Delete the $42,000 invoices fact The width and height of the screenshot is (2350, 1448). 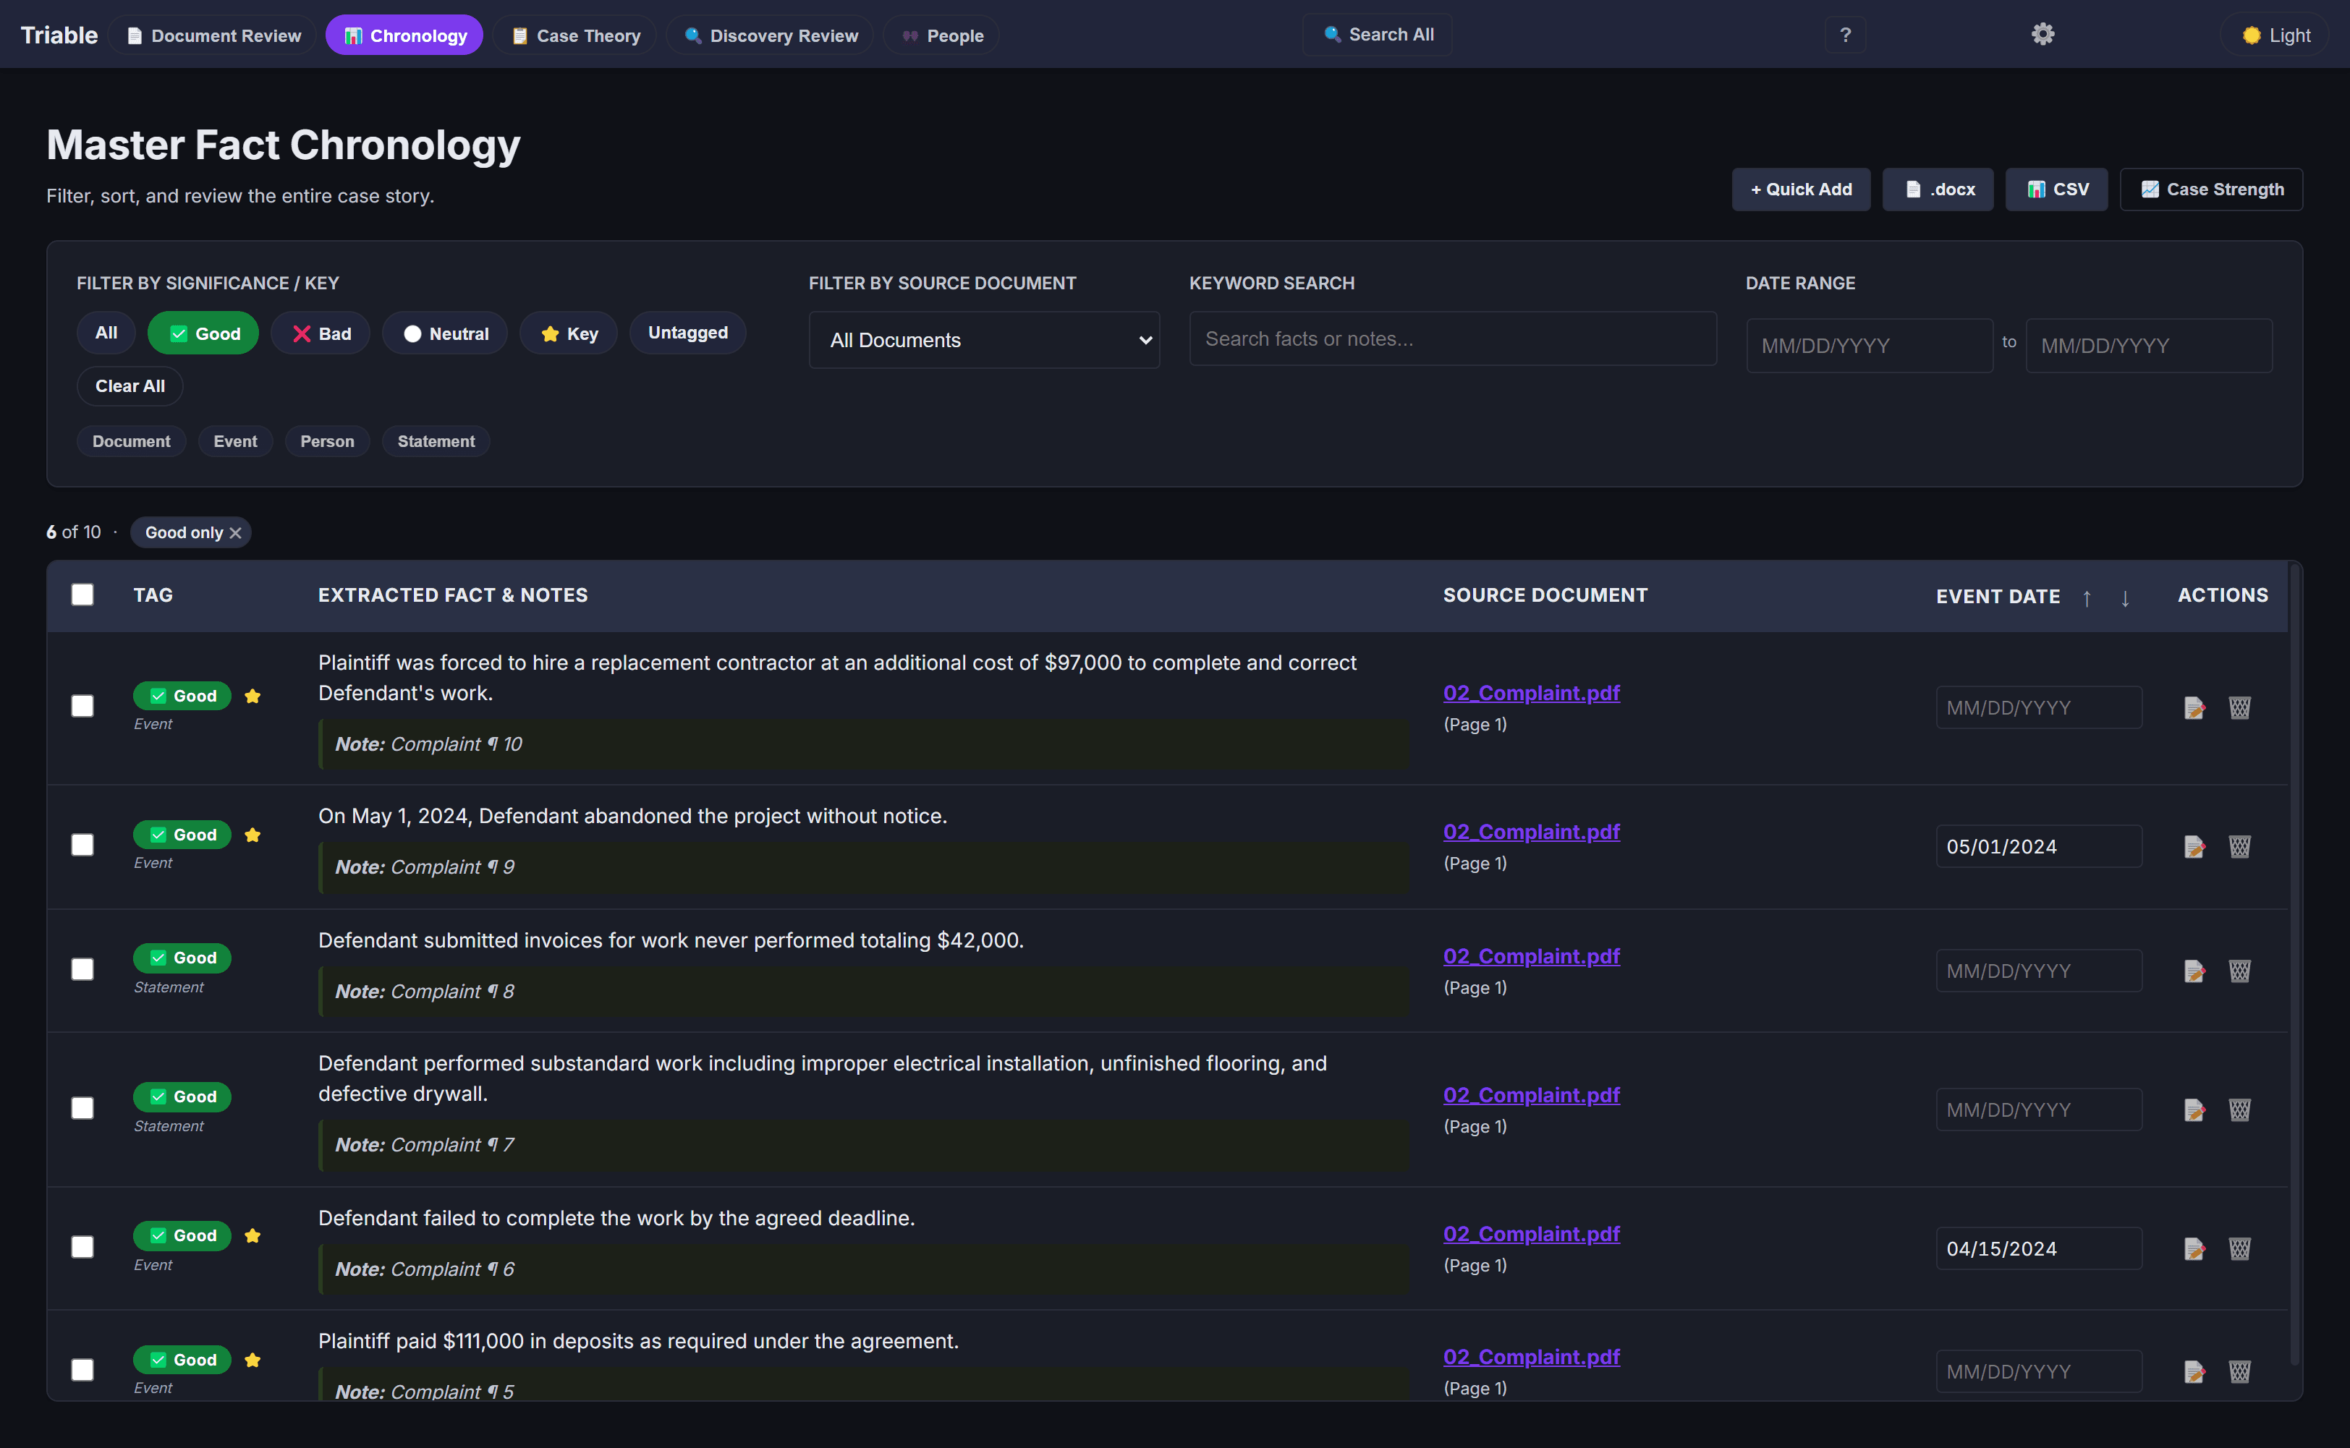2239,971
